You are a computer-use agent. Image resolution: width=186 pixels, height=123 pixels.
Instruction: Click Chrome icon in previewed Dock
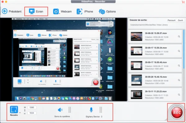point(32,98)
